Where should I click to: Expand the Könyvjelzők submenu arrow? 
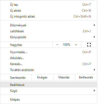click(x=94, y=37)
